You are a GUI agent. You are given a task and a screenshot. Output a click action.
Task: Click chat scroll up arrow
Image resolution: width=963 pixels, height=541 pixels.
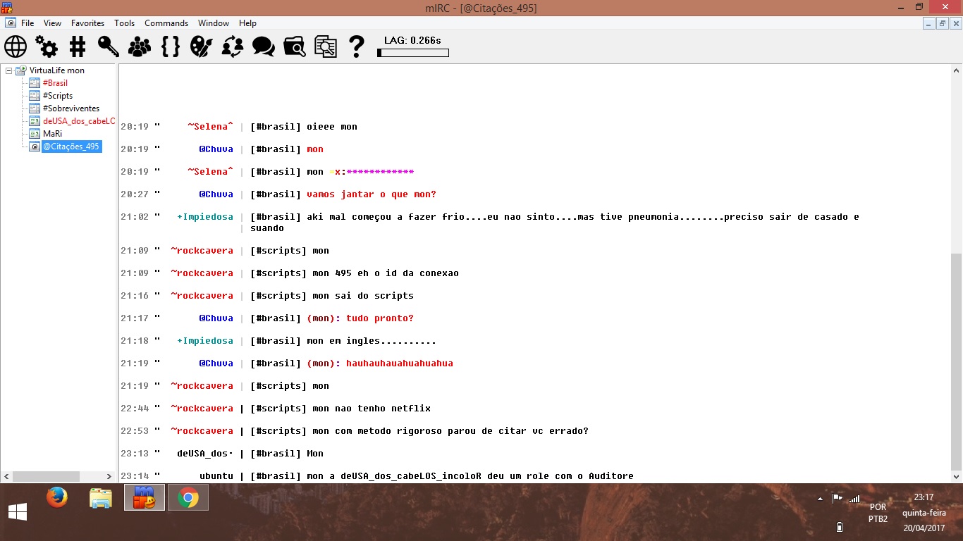tap(957, 70)
